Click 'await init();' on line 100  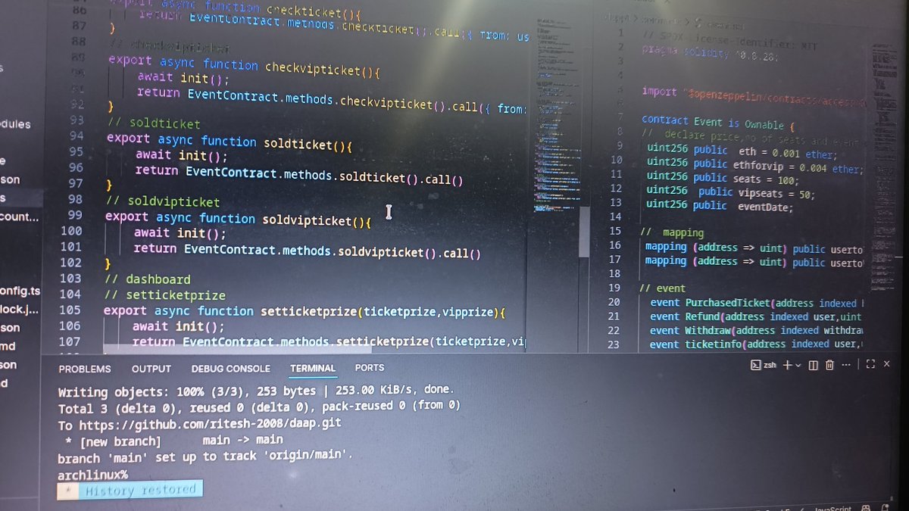point(180,233)
